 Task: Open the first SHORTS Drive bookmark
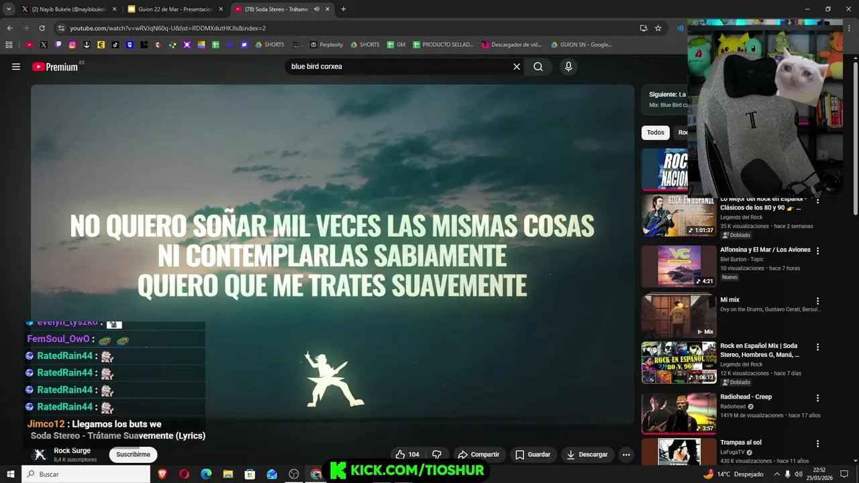(269, 45)
